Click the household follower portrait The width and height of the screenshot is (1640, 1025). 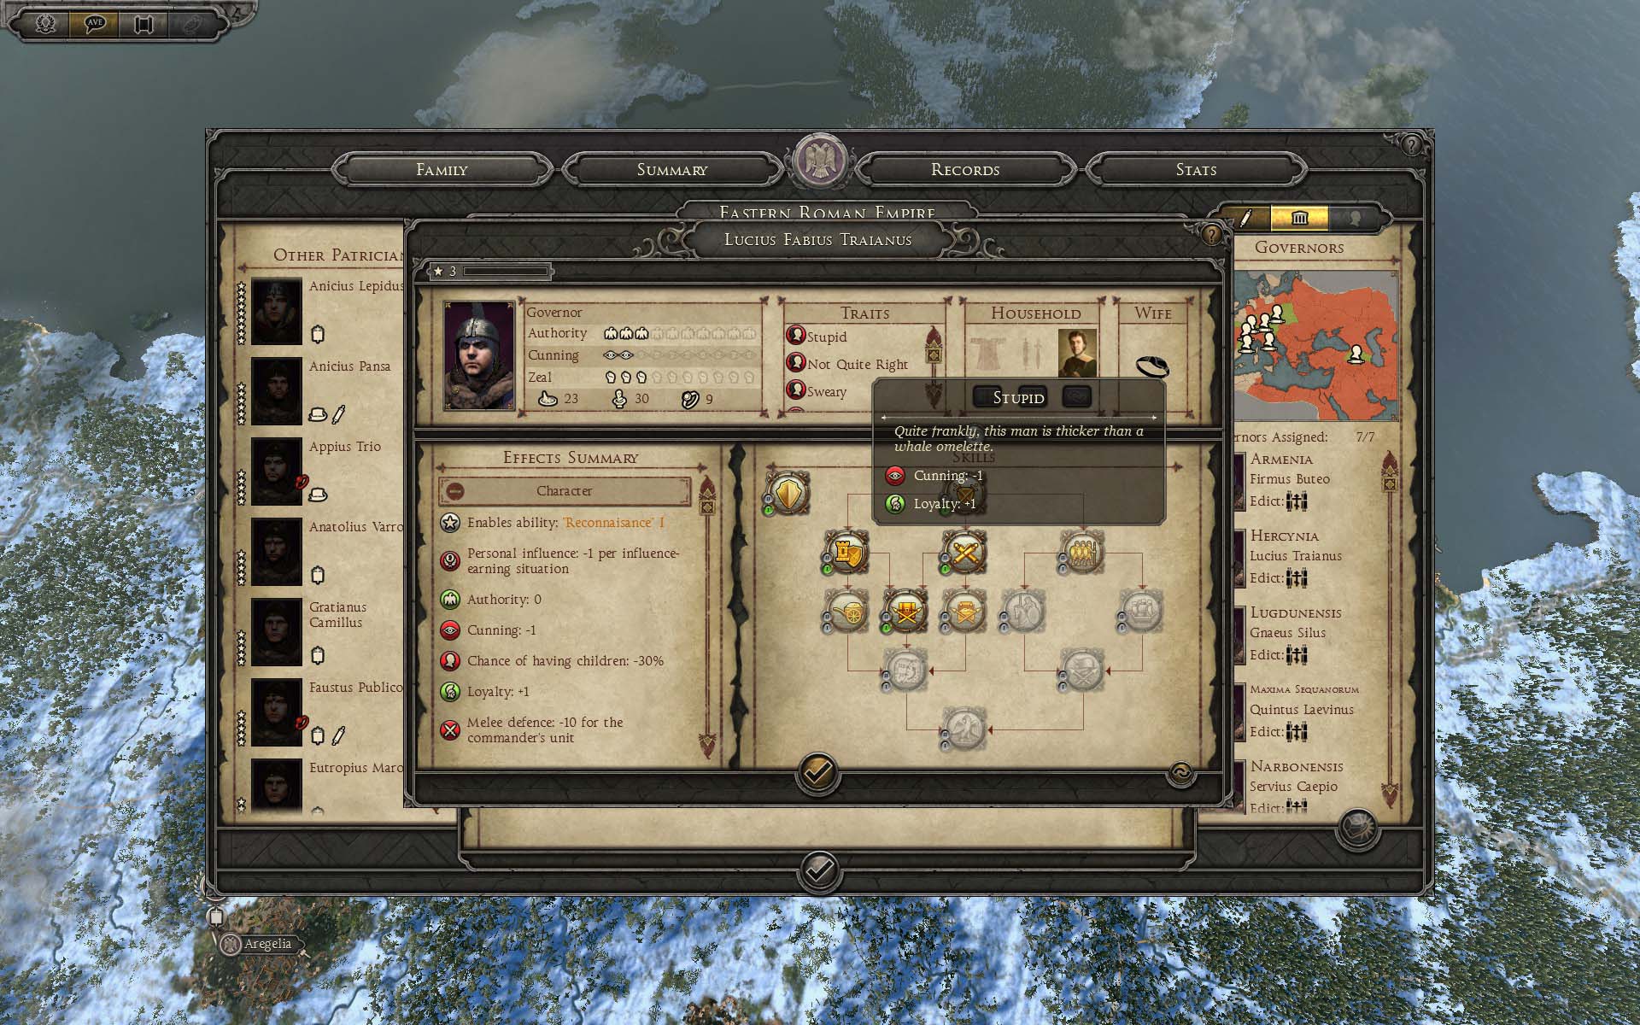pos(1077,353)
